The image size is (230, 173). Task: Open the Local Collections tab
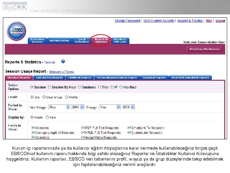click(x=82, y=40)
